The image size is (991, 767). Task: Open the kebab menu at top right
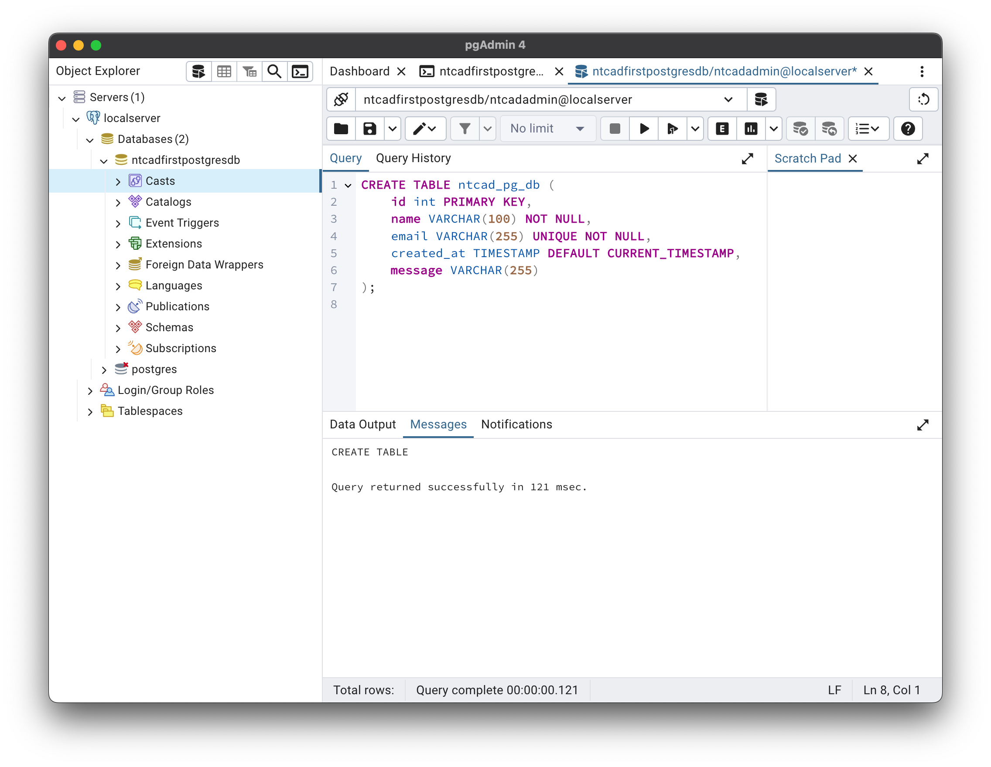922,71
